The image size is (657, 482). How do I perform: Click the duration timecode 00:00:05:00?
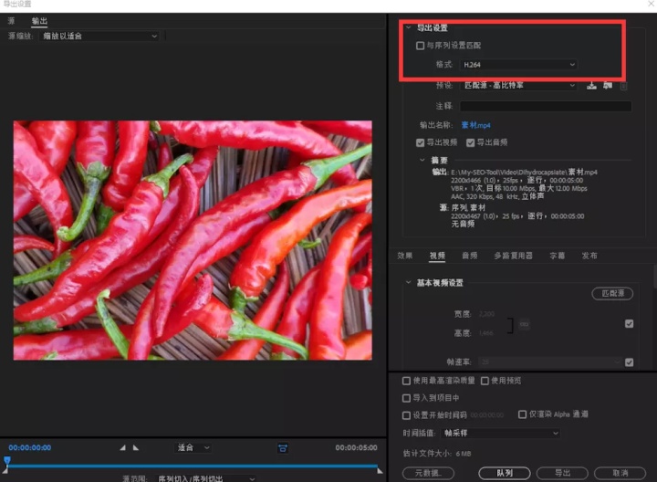356,447
